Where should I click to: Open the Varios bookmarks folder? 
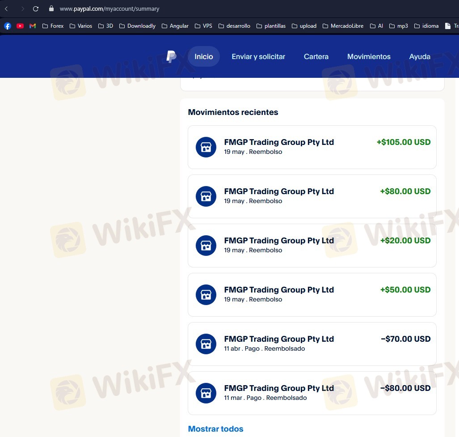(81, 26)
